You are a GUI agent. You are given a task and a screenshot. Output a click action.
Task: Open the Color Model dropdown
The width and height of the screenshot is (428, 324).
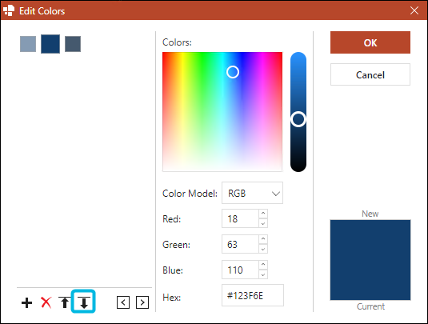tap(252, 193)
